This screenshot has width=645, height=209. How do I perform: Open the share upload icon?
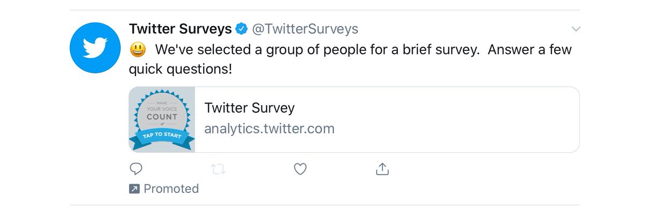click(x=382, y=169)
